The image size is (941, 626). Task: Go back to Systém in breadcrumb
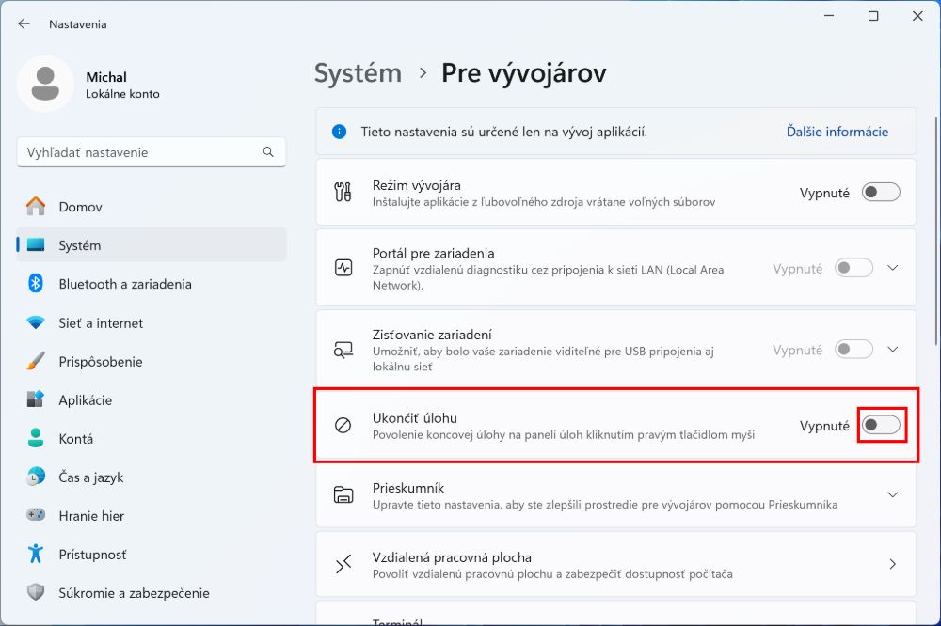359,73
